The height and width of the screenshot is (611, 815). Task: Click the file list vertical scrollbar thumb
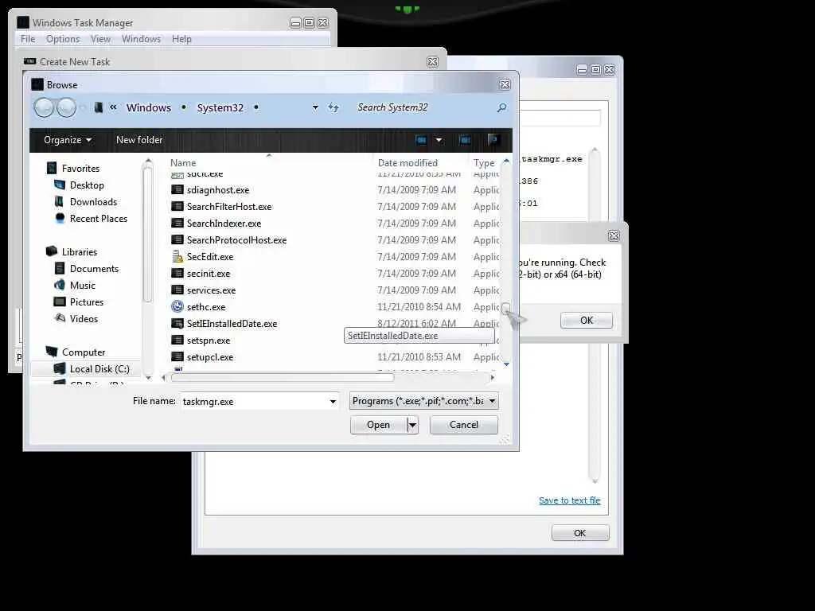point(505,308)
